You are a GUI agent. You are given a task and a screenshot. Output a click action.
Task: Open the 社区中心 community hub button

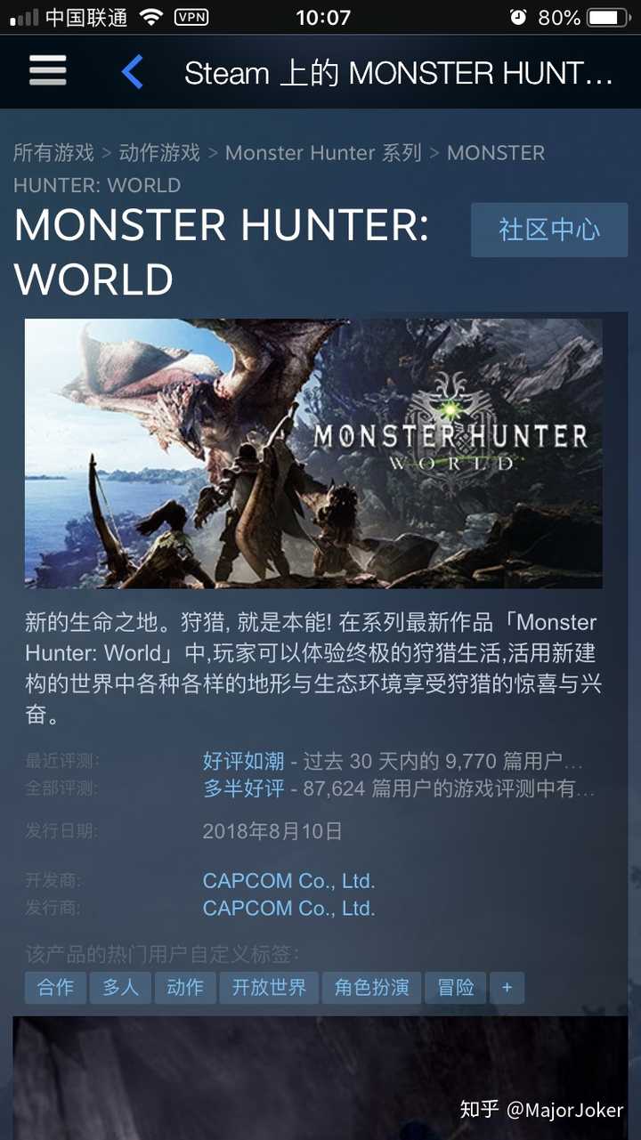(549, 230)
